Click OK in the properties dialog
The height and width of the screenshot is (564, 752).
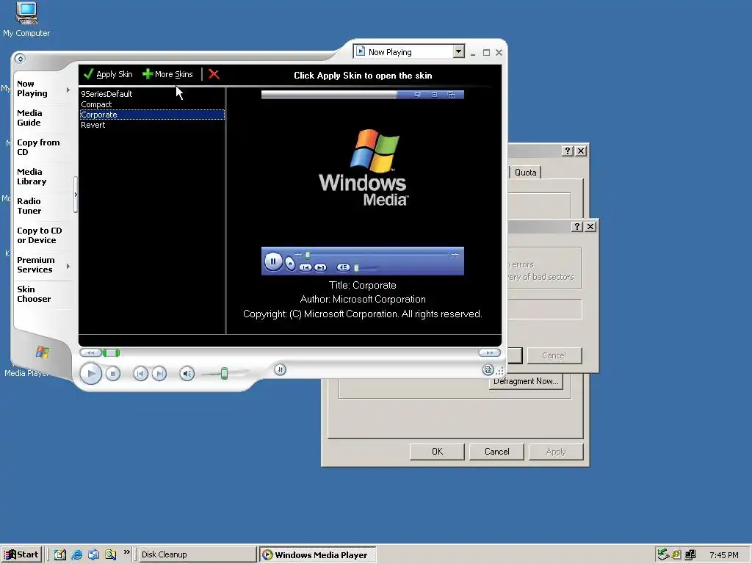tap(438, 452)
